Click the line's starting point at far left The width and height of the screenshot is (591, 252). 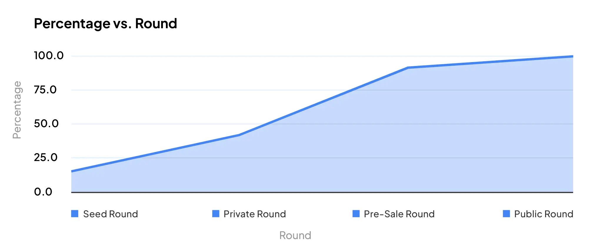tap(72, 171)
